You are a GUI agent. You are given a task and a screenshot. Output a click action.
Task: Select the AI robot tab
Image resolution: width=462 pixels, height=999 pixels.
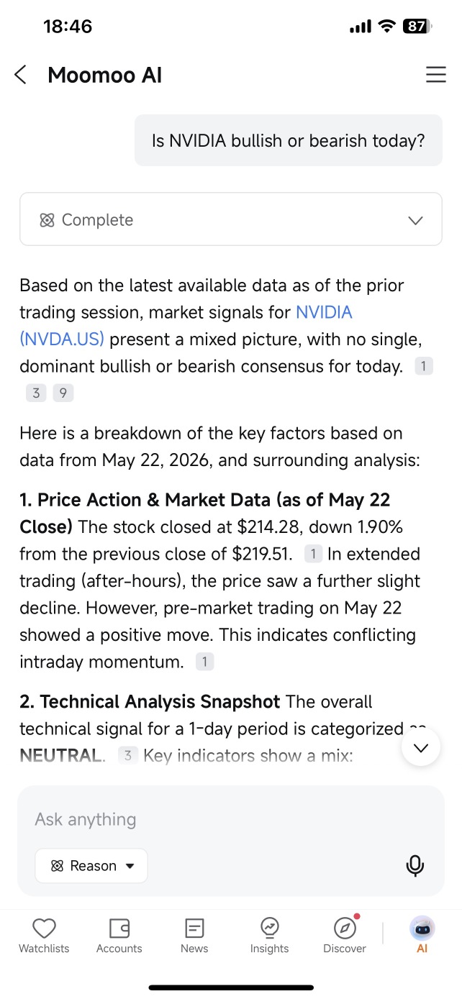[422, 936]
